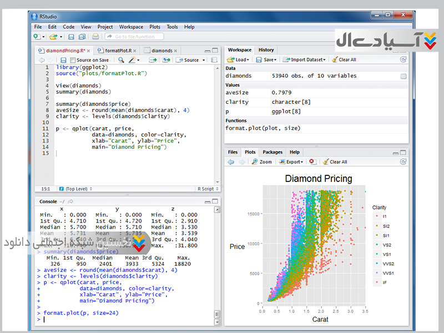Remove current plot with red X icon
The image size is (444, 333).
pos(312,162)
